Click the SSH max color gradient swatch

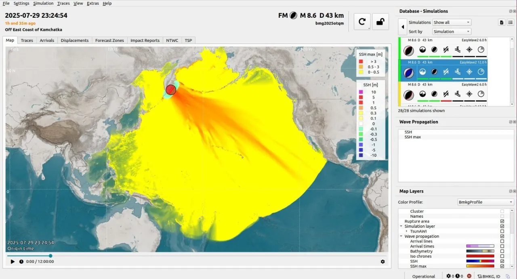click(480, 266)
